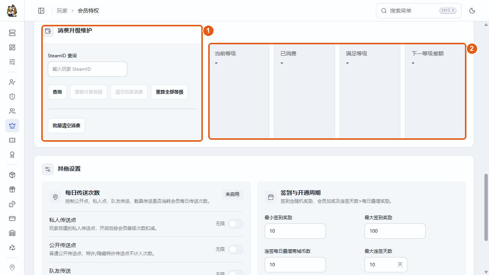This screenshot has height=275, width=489.
Task: Click the 清空玩家消费 button
Action: (129, 92)
